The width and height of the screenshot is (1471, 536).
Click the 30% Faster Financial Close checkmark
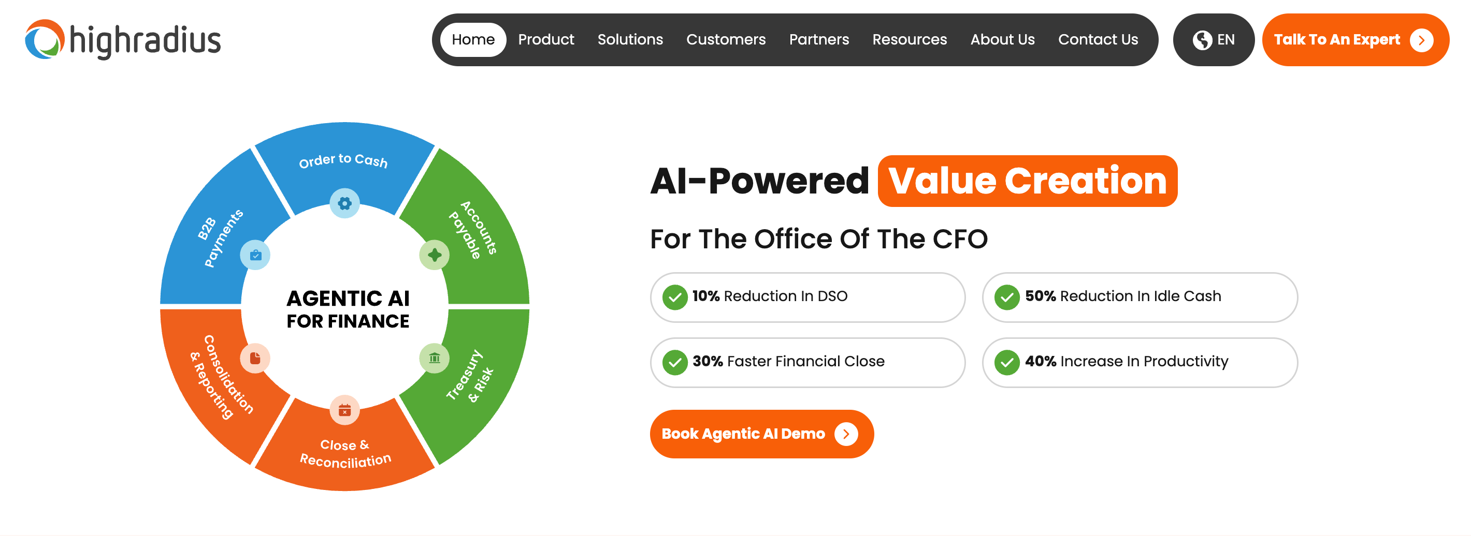(675, 362)
